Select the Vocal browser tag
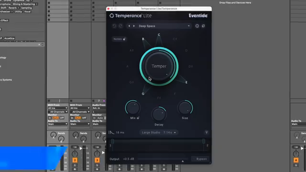Viewport: 306px width, 172px height. (x=27, y=11)
